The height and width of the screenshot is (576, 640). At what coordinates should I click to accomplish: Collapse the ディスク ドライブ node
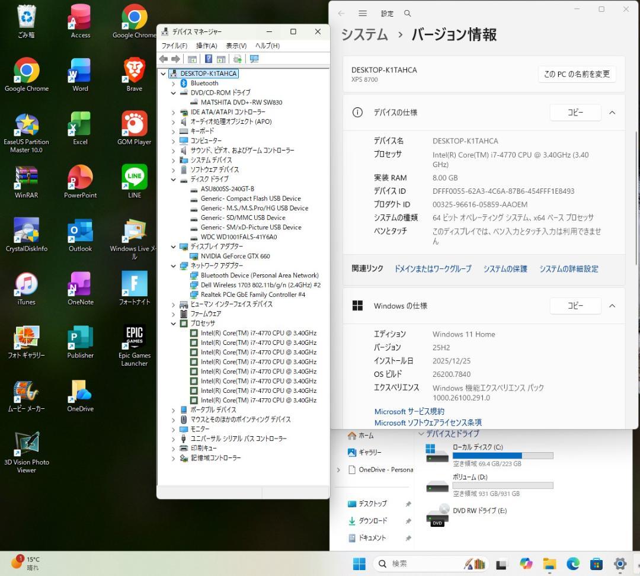coord(173,179)
